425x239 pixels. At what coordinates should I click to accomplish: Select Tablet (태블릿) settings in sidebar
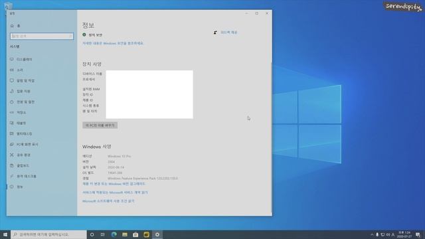point(18,123)
